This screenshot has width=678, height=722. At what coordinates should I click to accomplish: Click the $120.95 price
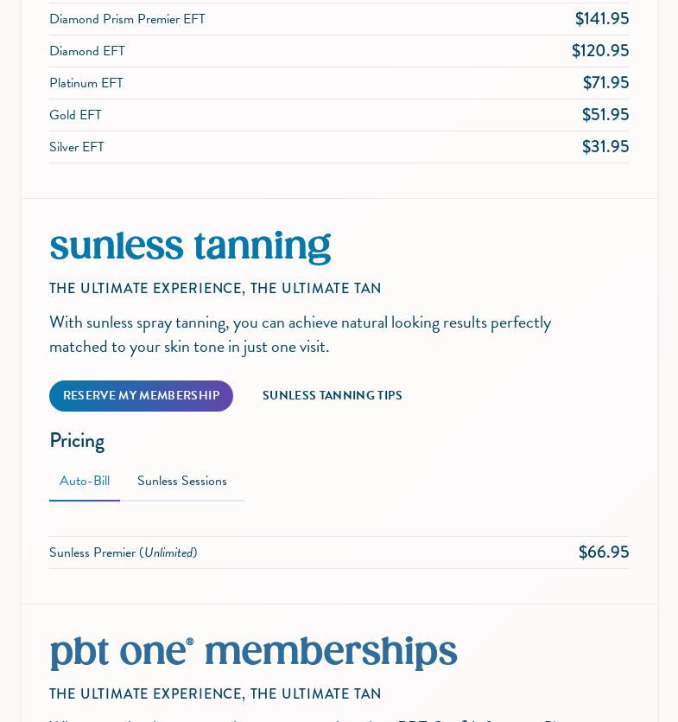point(599,51)
